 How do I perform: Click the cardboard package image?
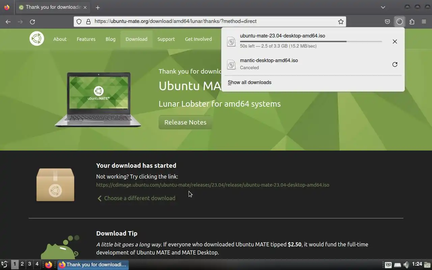click(55, 185)
